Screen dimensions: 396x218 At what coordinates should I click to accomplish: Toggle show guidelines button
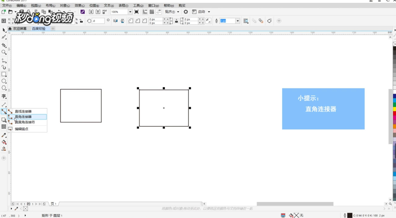159,12
